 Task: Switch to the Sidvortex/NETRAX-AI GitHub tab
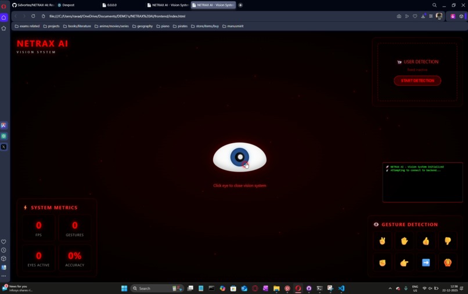point(33,5)
